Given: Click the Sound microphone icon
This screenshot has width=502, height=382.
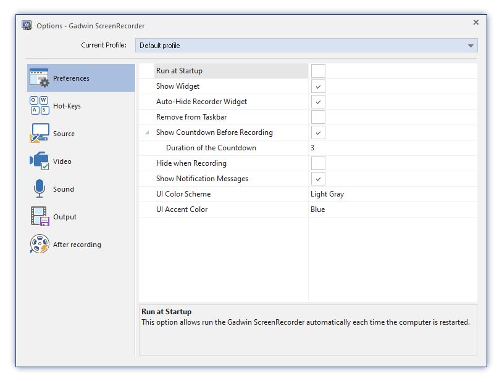Looking at the screenshot, I should (x=39, y=189).
